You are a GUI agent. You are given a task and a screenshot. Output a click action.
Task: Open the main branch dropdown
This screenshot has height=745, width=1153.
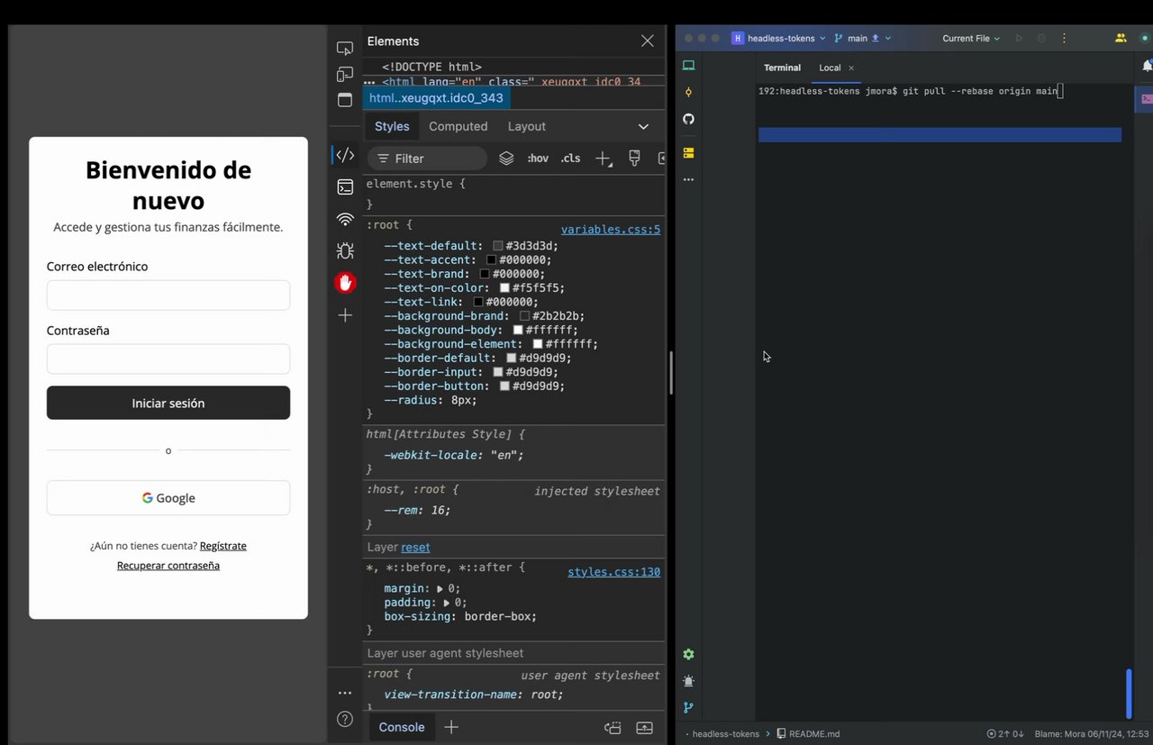tap(862, 38)
